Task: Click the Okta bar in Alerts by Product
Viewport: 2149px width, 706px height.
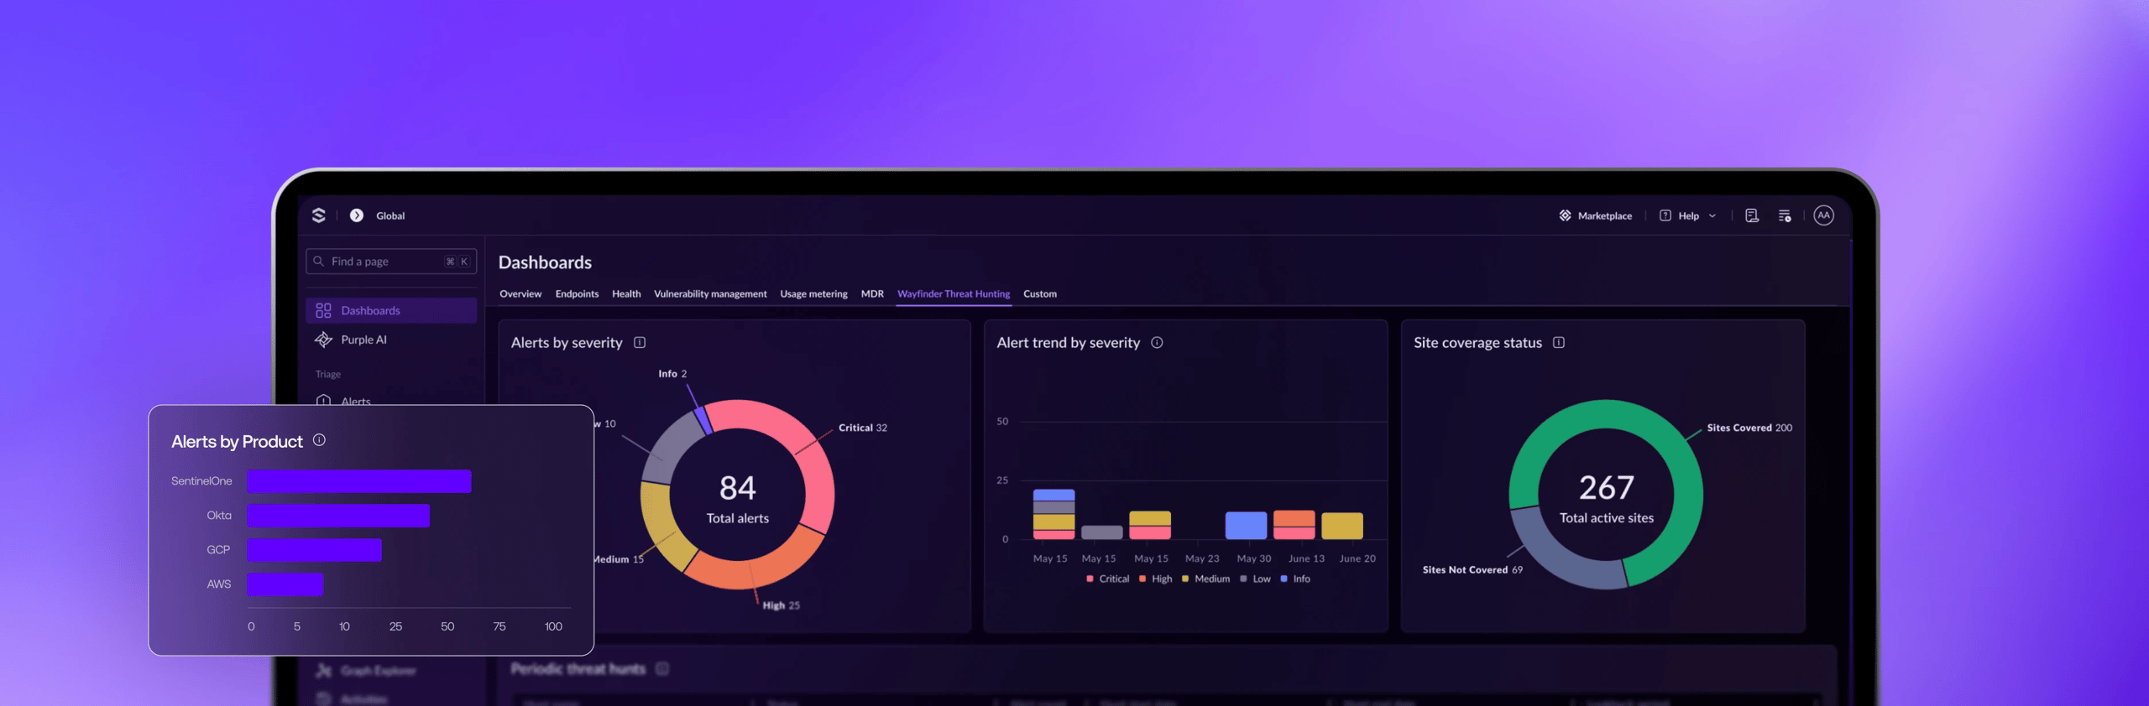Action: coord(338,516)
